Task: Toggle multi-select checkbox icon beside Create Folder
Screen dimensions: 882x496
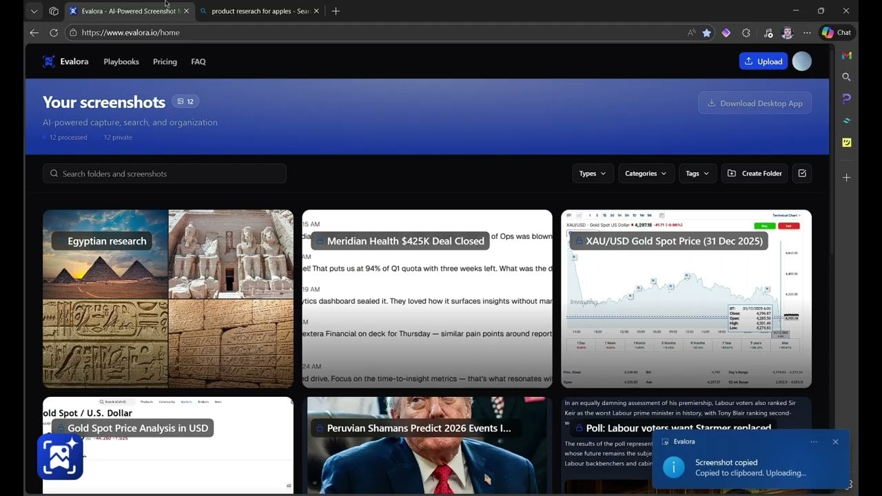Action: pos(802,174)
